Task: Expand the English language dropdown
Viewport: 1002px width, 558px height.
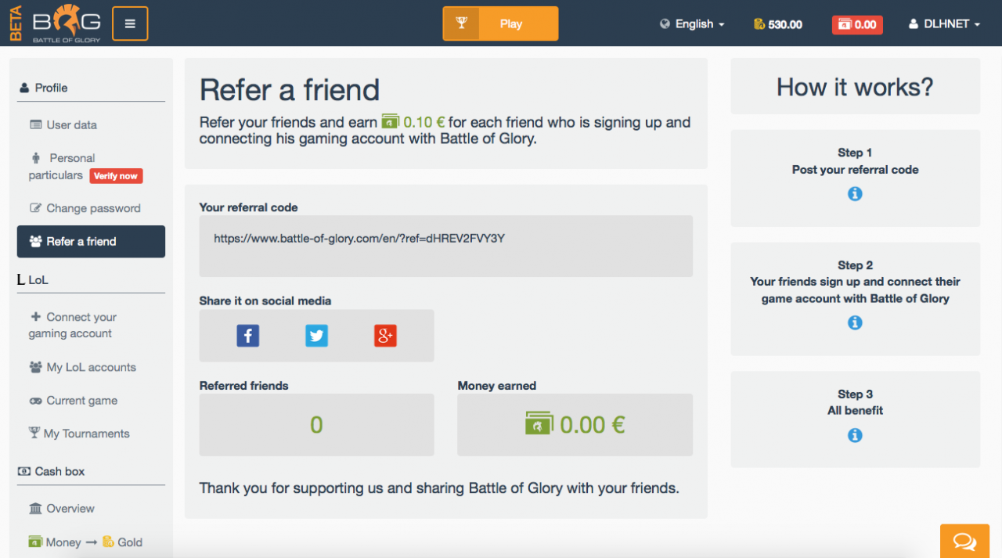Action: click(x=692, y=24)
